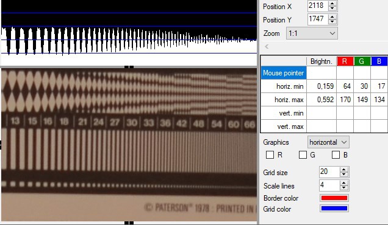The height and width of the screenshot is (225, 388).
Task: Click the red R column header
Action: pos(345,61)
